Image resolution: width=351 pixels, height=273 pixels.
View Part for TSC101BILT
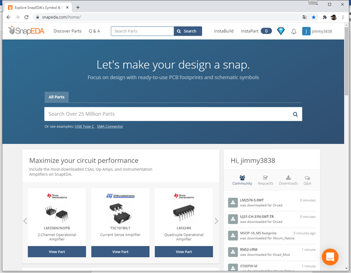pyautogui.click(x=120, y=252)
